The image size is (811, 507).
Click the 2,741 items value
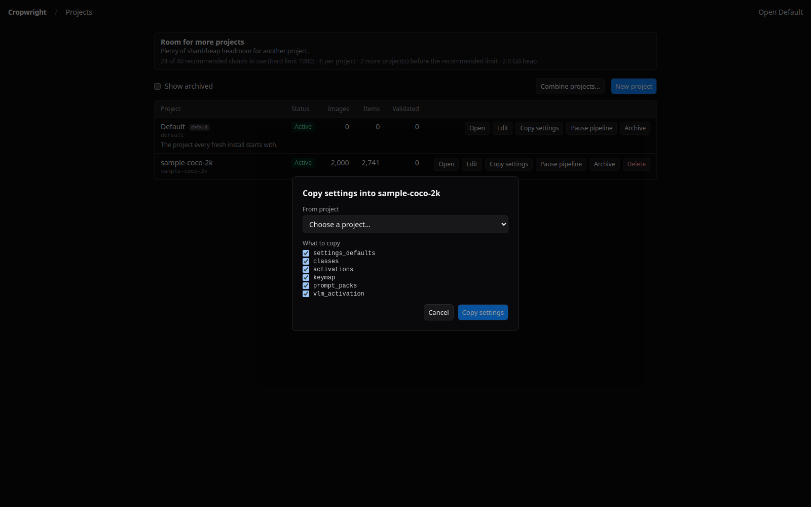371,163
